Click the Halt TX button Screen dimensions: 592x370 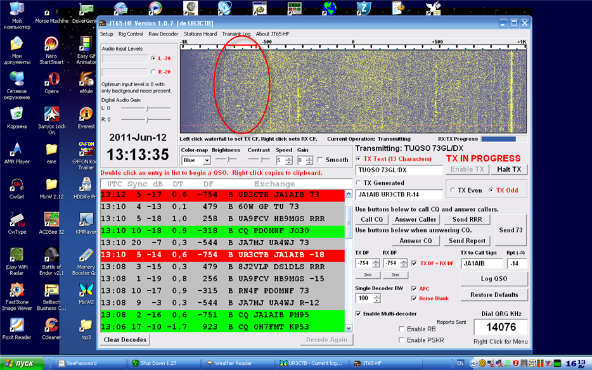(509, 170)
